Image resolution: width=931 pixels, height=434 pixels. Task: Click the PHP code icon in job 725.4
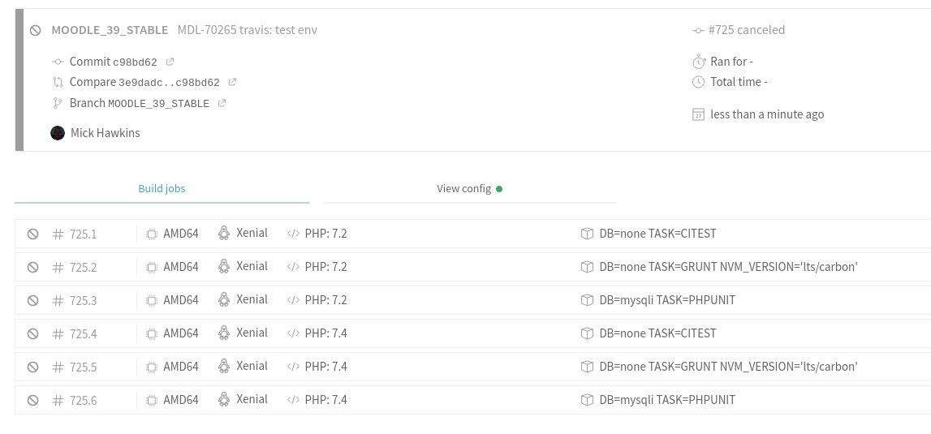click(x=293, y=333)
